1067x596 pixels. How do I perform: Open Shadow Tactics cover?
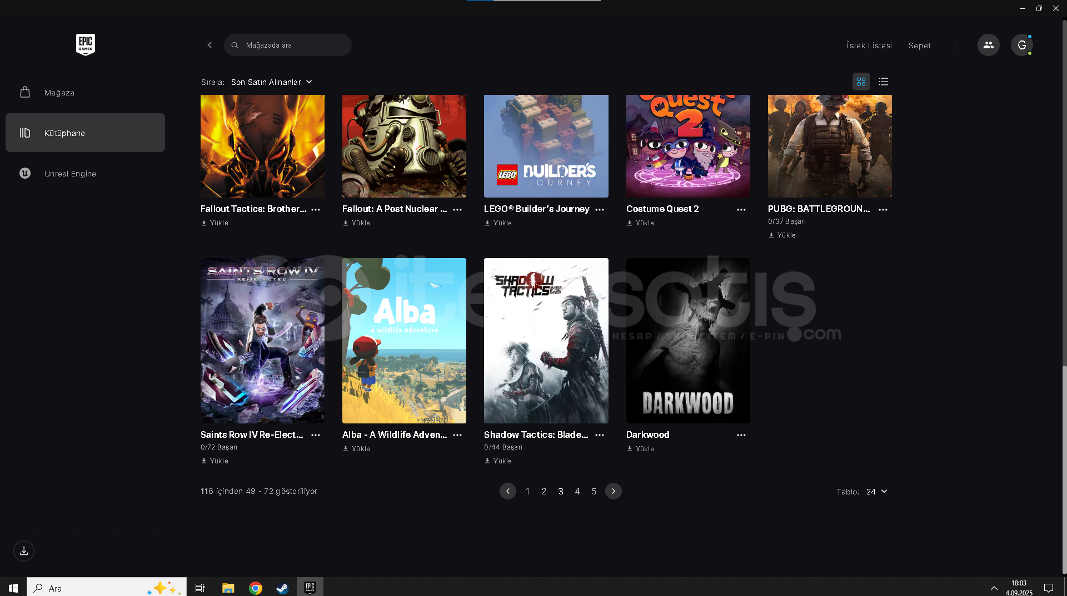[546, 341]
